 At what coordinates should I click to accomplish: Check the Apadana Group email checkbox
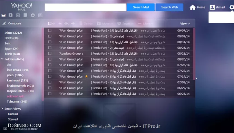pyautogui.click(x=50, y=54)
